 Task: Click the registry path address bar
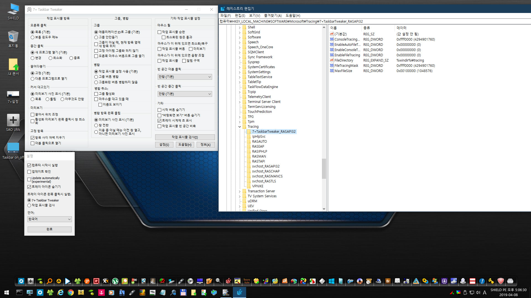[375, 21]
